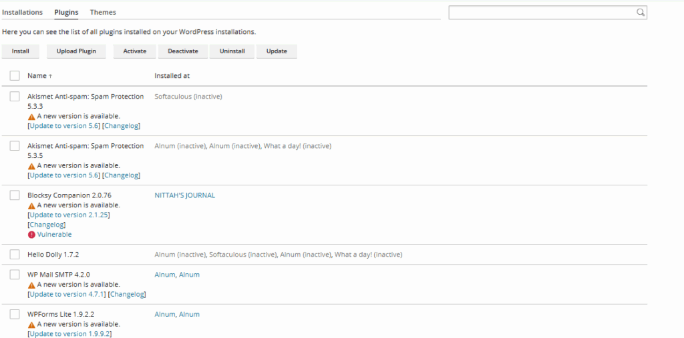Open second Alnum link for WP Mail SMTP

tap(189, 275)
